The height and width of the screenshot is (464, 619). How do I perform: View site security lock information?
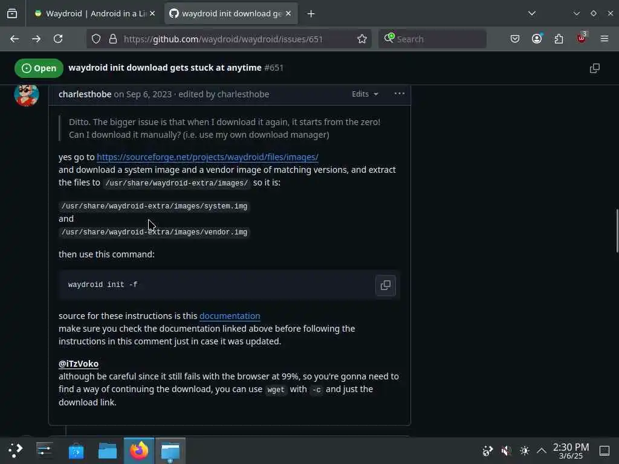113,39
